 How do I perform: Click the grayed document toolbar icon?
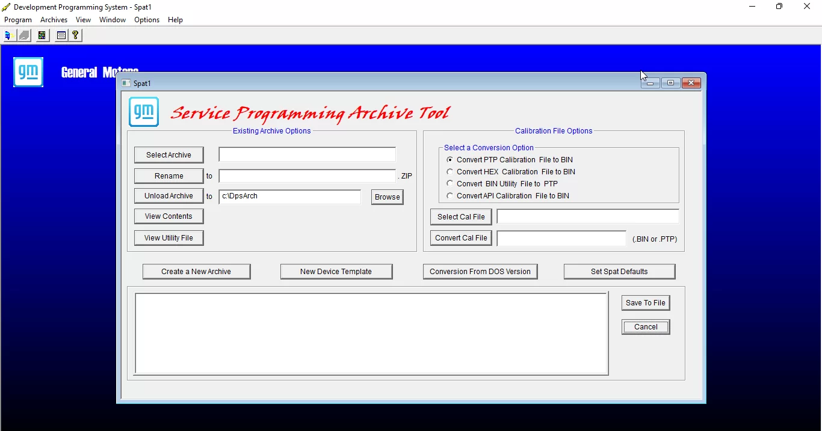coord(24,35)
